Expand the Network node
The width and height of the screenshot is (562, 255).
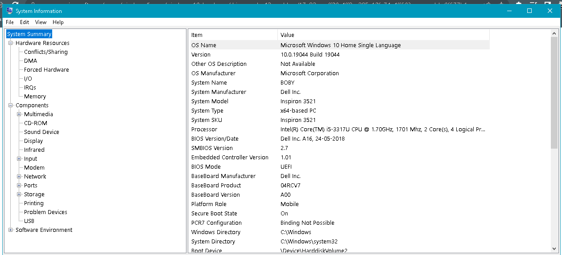tap(19, 177)
